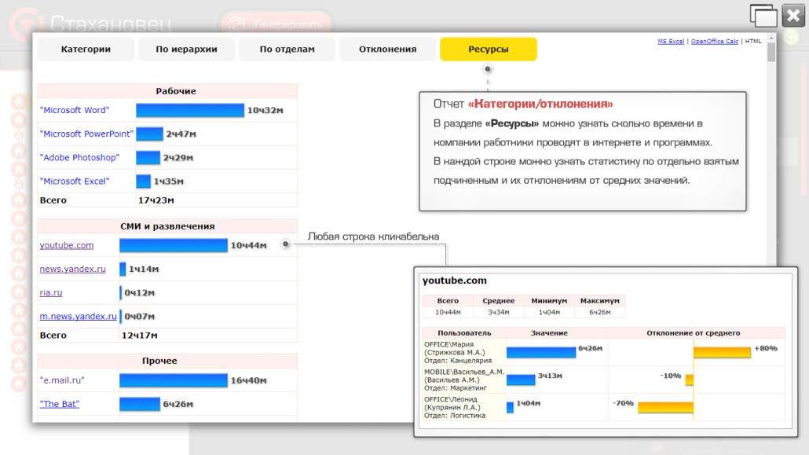Click the 2ч47м value for PowerPoint
Image resolution: width=809 pixels, height=455 pixels.
[x=181, y=134]
